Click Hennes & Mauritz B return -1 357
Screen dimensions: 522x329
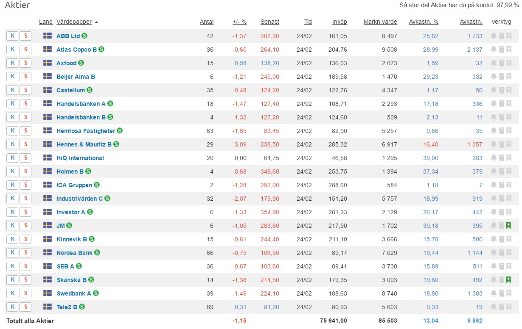[x=474, y=144]
